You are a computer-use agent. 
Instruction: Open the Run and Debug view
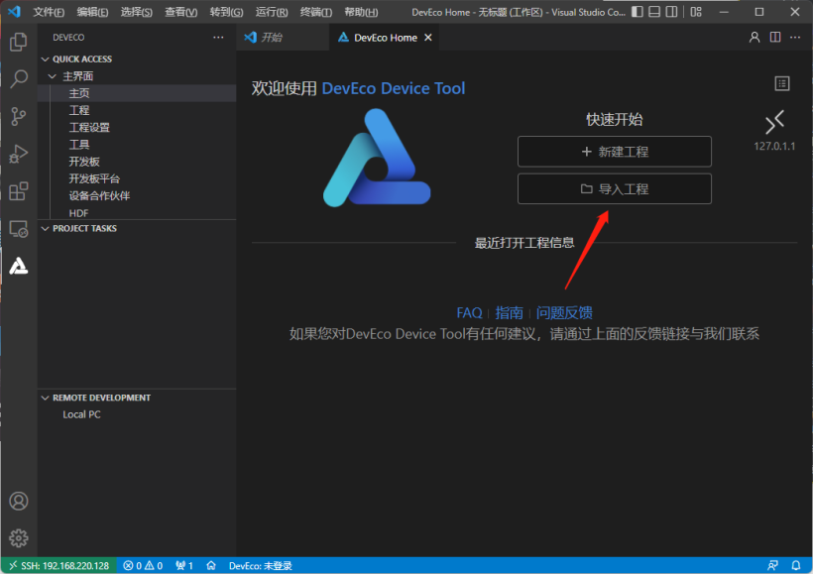tap(18, 154)
